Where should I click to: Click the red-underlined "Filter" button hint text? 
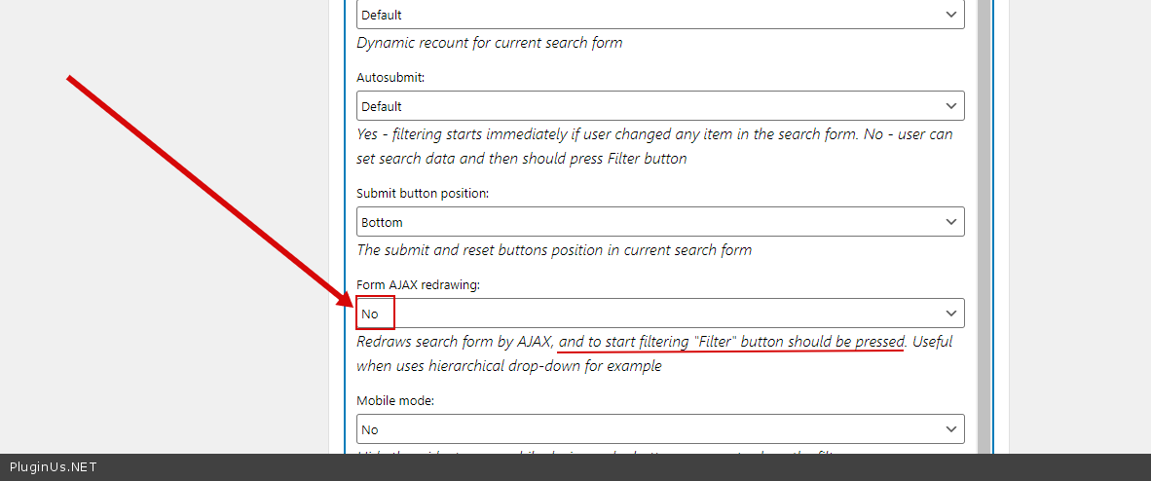(x=731, y=342)
